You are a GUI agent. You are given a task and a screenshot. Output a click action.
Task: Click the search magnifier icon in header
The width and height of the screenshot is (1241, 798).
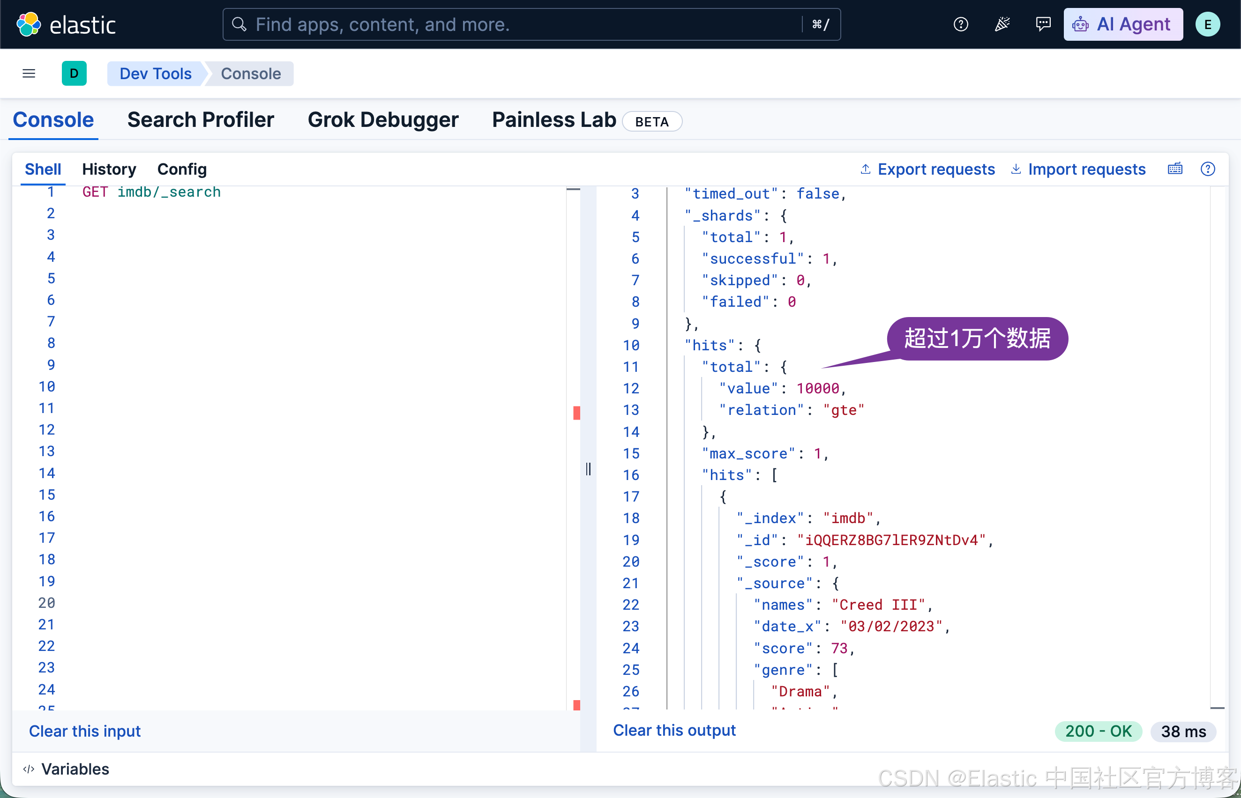click(x=239, y=24)
